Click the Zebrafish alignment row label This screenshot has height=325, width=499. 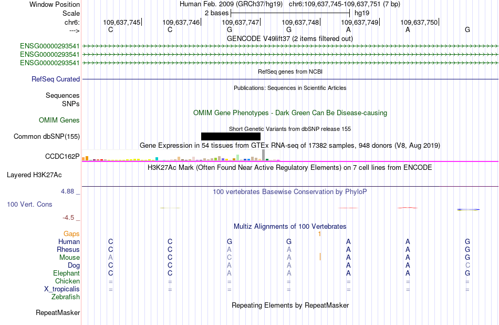coord(66,297)
